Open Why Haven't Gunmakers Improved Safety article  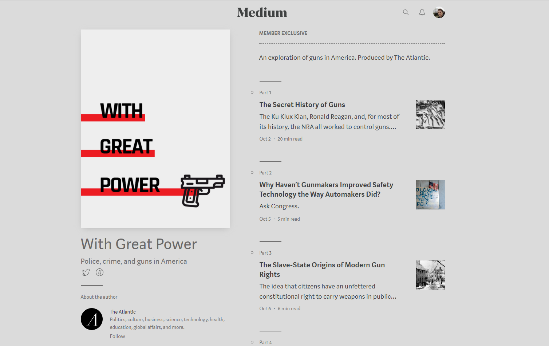pos(326,189)
